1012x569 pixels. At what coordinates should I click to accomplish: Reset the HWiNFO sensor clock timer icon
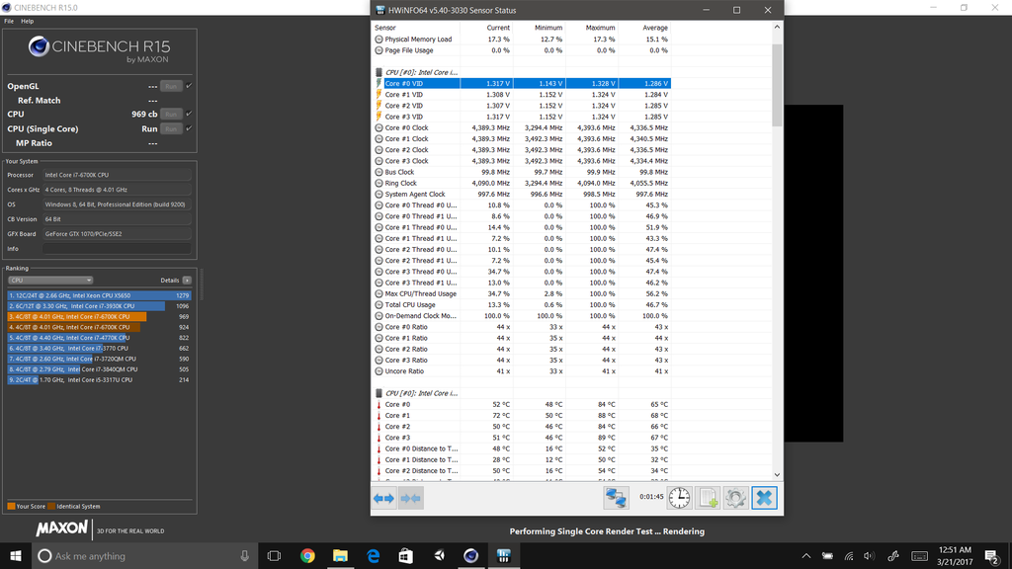click(679, 498)
